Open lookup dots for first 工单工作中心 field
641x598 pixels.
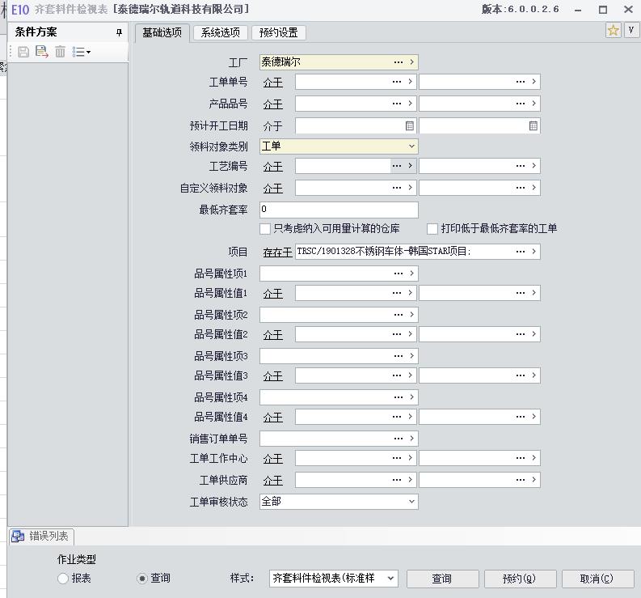(397, 458)
